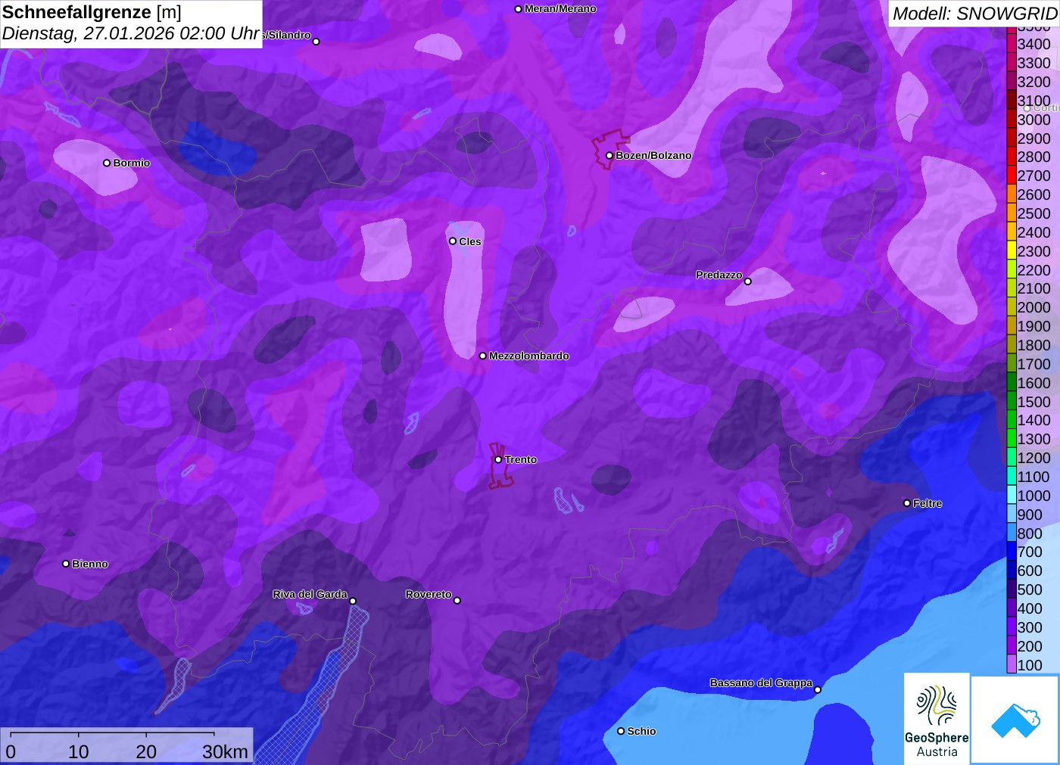
Task: Click the blue house-cloud logo icon
Action: point(1015,720)
